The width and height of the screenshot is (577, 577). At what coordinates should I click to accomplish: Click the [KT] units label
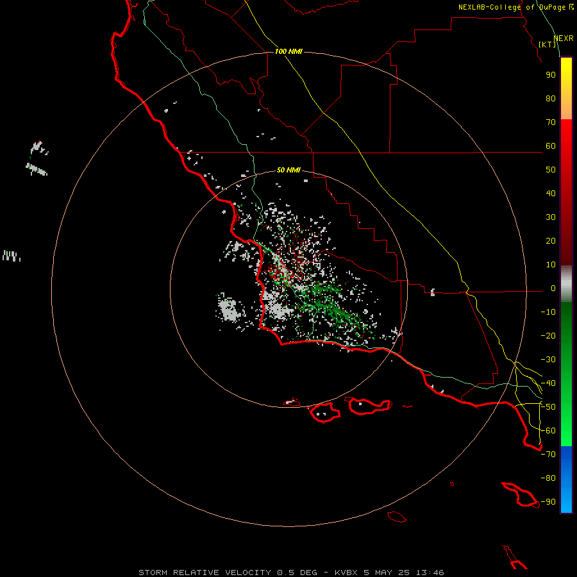pos(548,44)
